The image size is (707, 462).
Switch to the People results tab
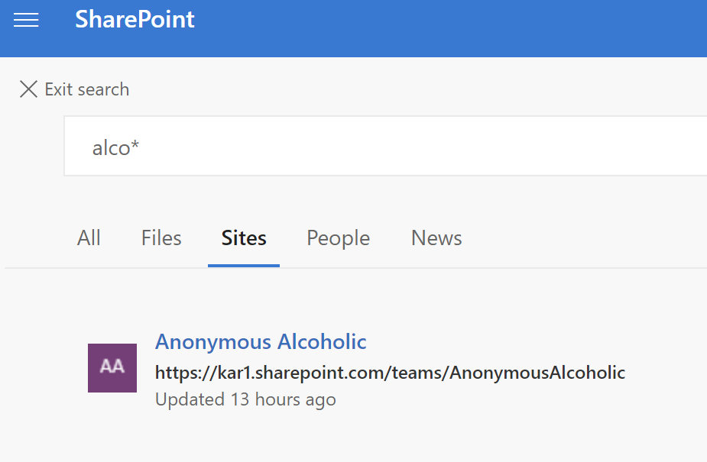click(338, 238)
